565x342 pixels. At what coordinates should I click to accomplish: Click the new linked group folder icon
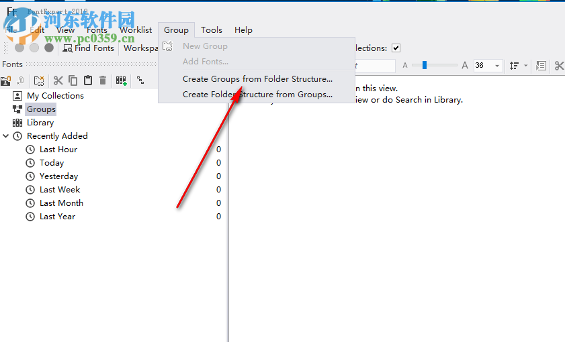pos(39,80)
